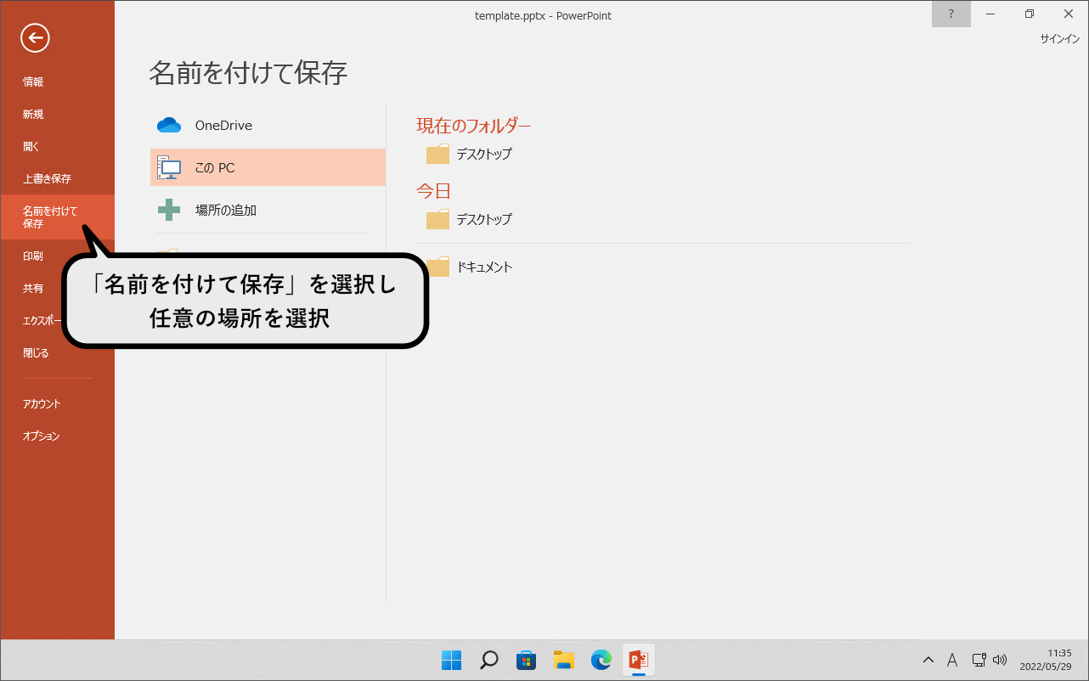This screenshot has height=681, width=1089.
Task: Select デスクトップ folder under 現在のフォルダー
Action: pyautogui.click(x=482, y=155)
